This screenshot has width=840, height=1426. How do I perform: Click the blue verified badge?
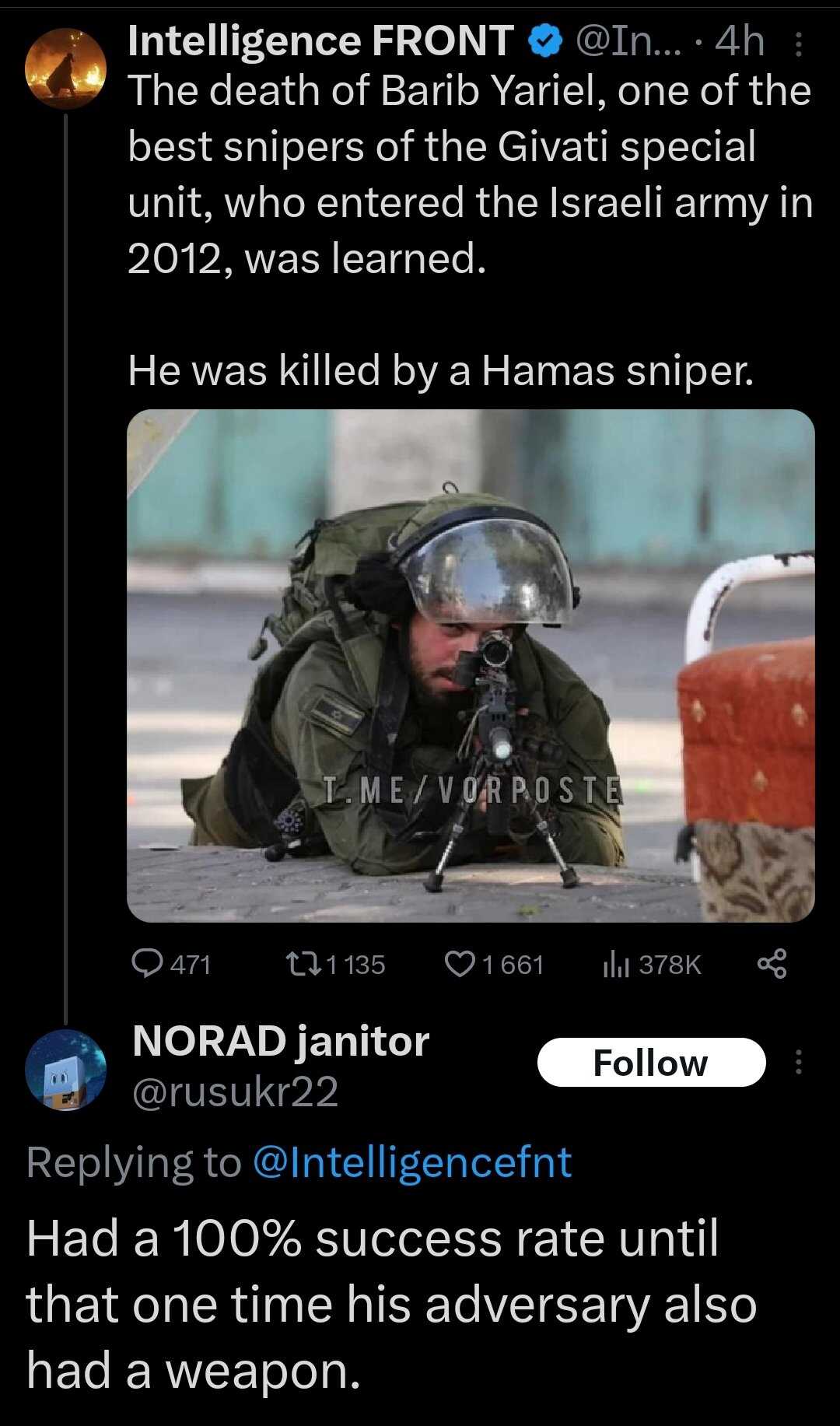[546, 42]
